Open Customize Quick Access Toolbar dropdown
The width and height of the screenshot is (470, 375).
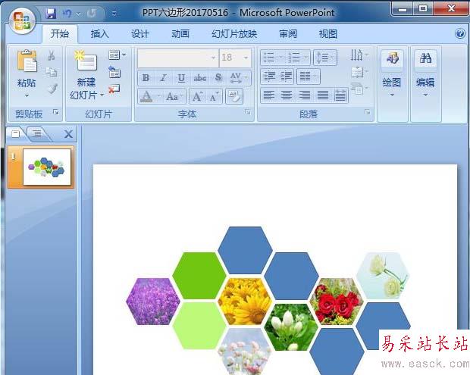coord(114,14)
